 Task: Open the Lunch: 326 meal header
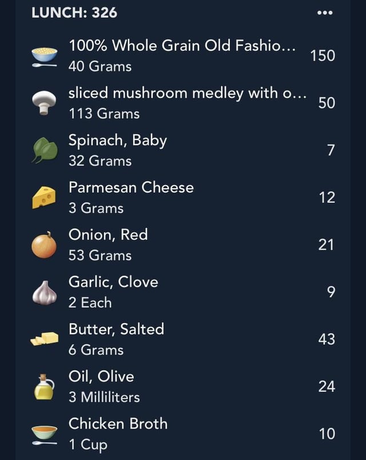tap(74, 13)
